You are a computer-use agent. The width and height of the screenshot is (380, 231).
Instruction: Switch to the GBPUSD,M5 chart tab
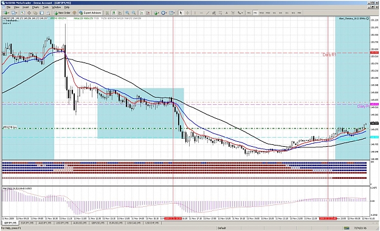click(97, 223)
